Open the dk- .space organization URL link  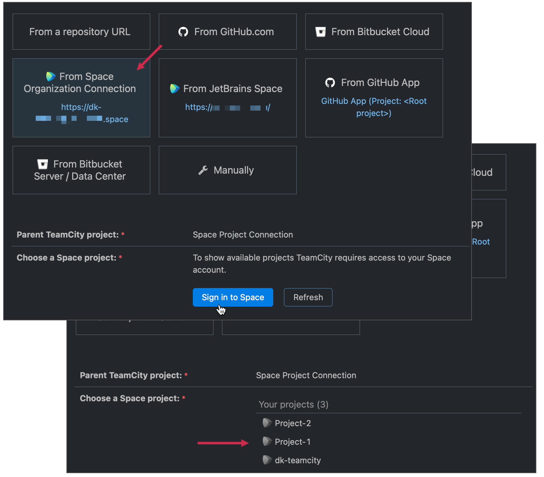[82, 113]
